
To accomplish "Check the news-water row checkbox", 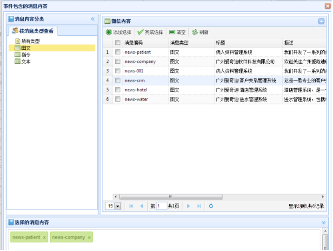I will coord(118,99).
